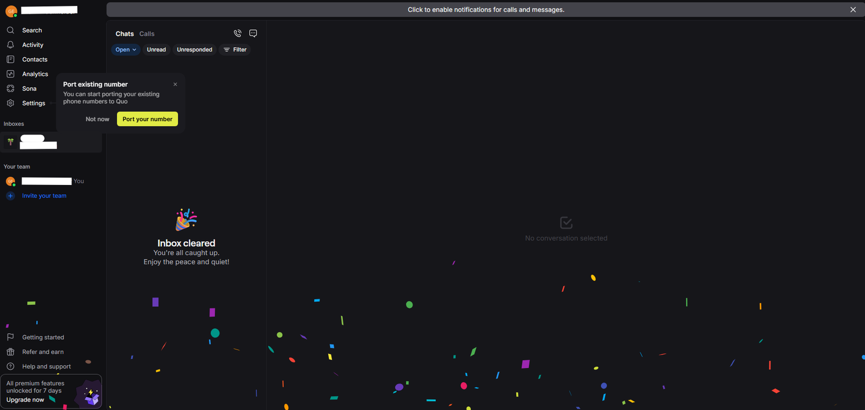Choose Not now on porting popup

pos(97,119)
